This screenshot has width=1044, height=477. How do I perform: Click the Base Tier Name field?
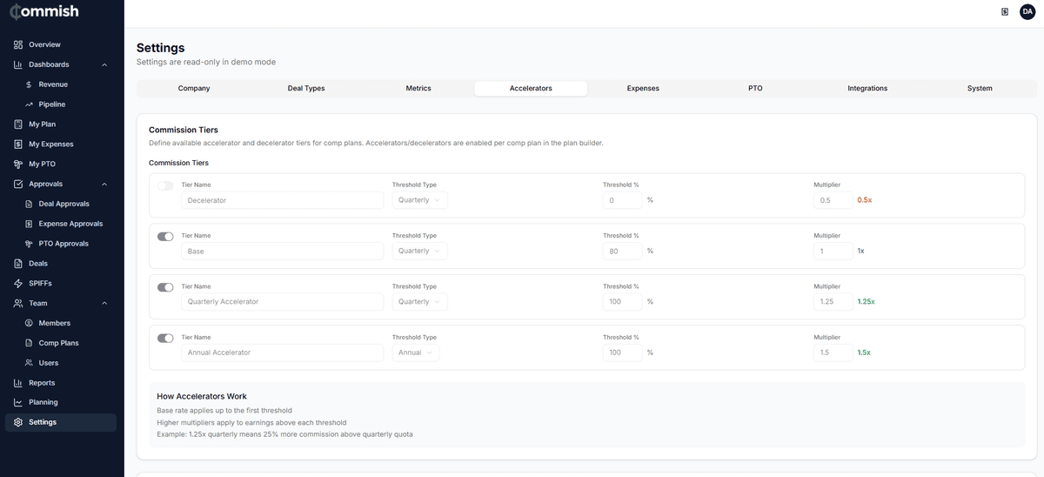click(x=283, y=251)
